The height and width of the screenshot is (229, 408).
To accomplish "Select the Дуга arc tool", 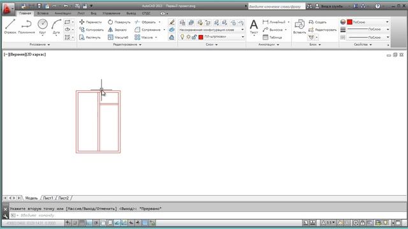I will click(56, 27).
